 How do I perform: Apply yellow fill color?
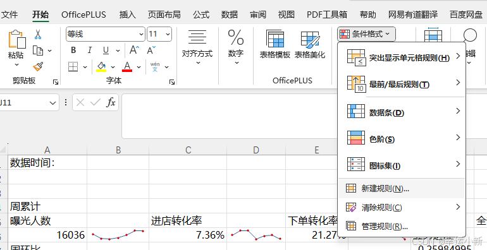click(101, 67)
